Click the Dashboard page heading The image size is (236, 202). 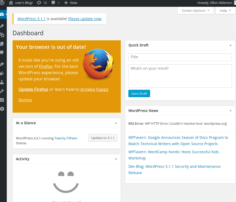pyautogui.click(x=28, y=33)
